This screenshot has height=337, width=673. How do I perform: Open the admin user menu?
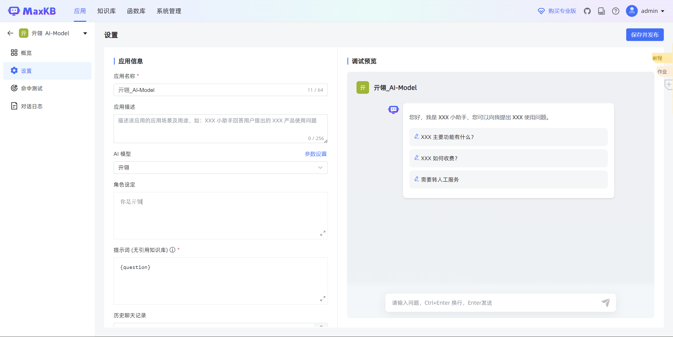click(645, 11)
